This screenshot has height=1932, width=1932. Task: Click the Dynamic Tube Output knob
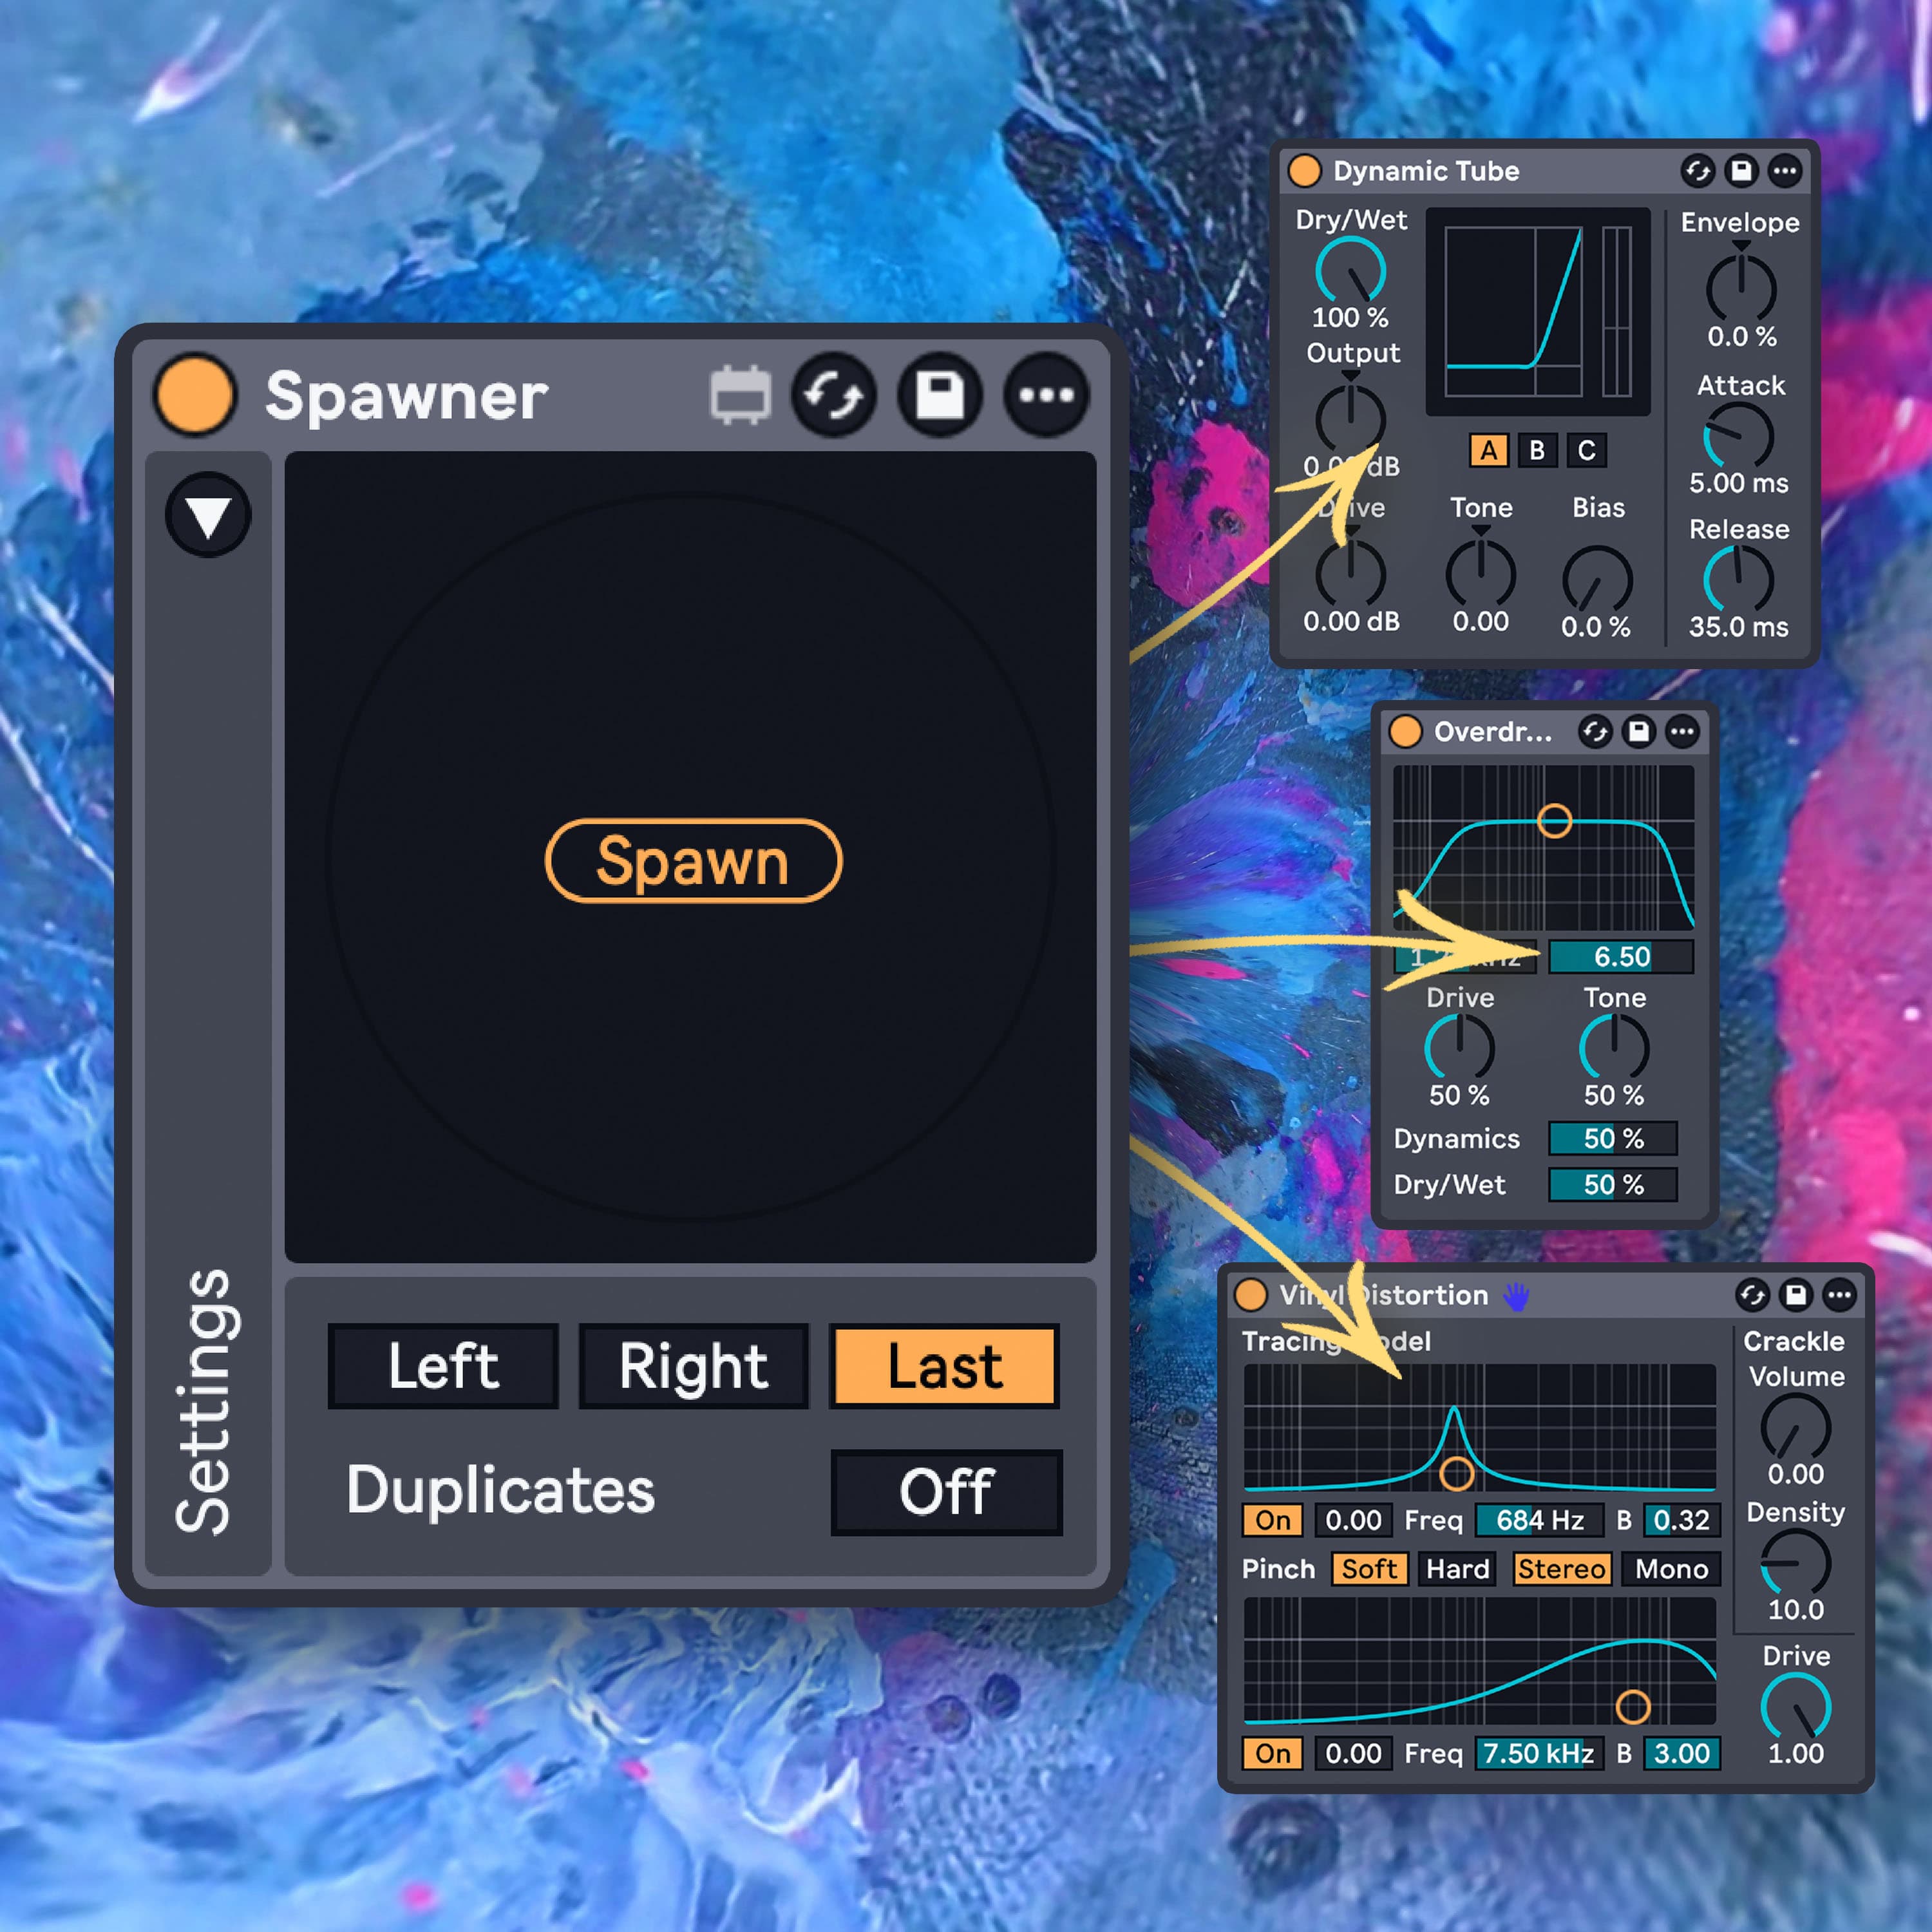click(1350, 418)
